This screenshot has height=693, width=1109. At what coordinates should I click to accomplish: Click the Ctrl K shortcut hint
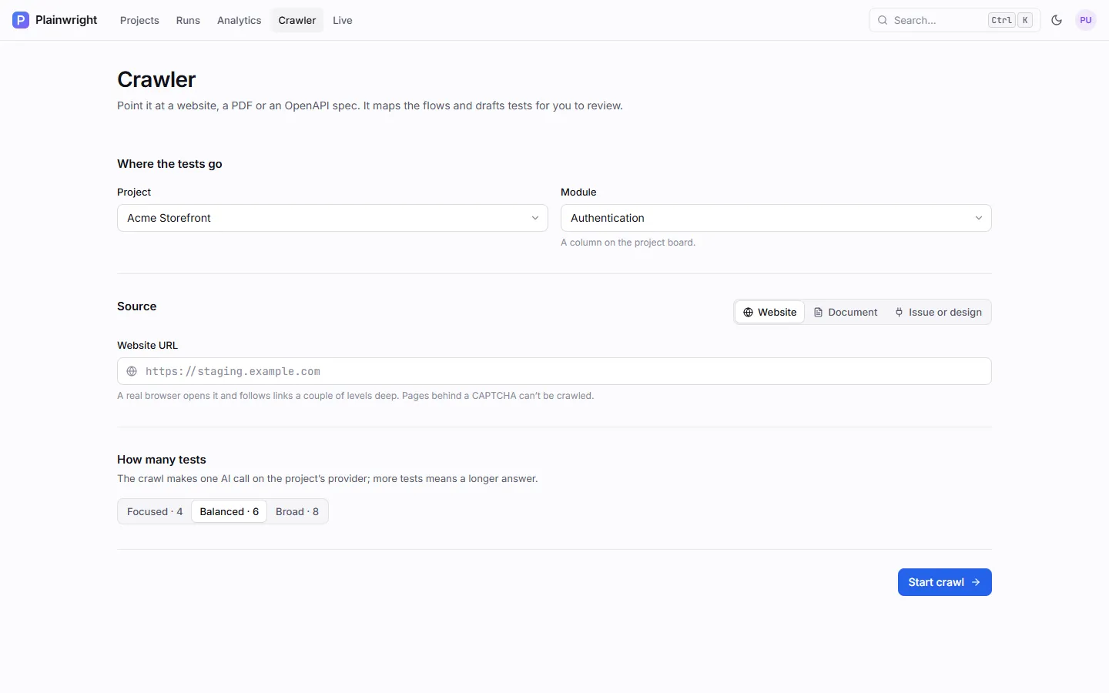tap(1011, 20)
